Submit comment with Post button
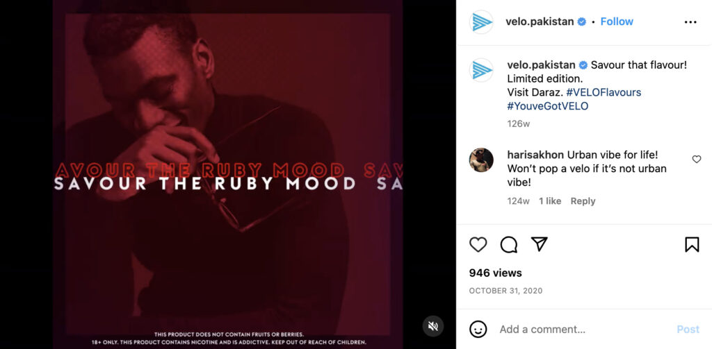The width and height of the screenshot is (712, 349). (688, 330)
